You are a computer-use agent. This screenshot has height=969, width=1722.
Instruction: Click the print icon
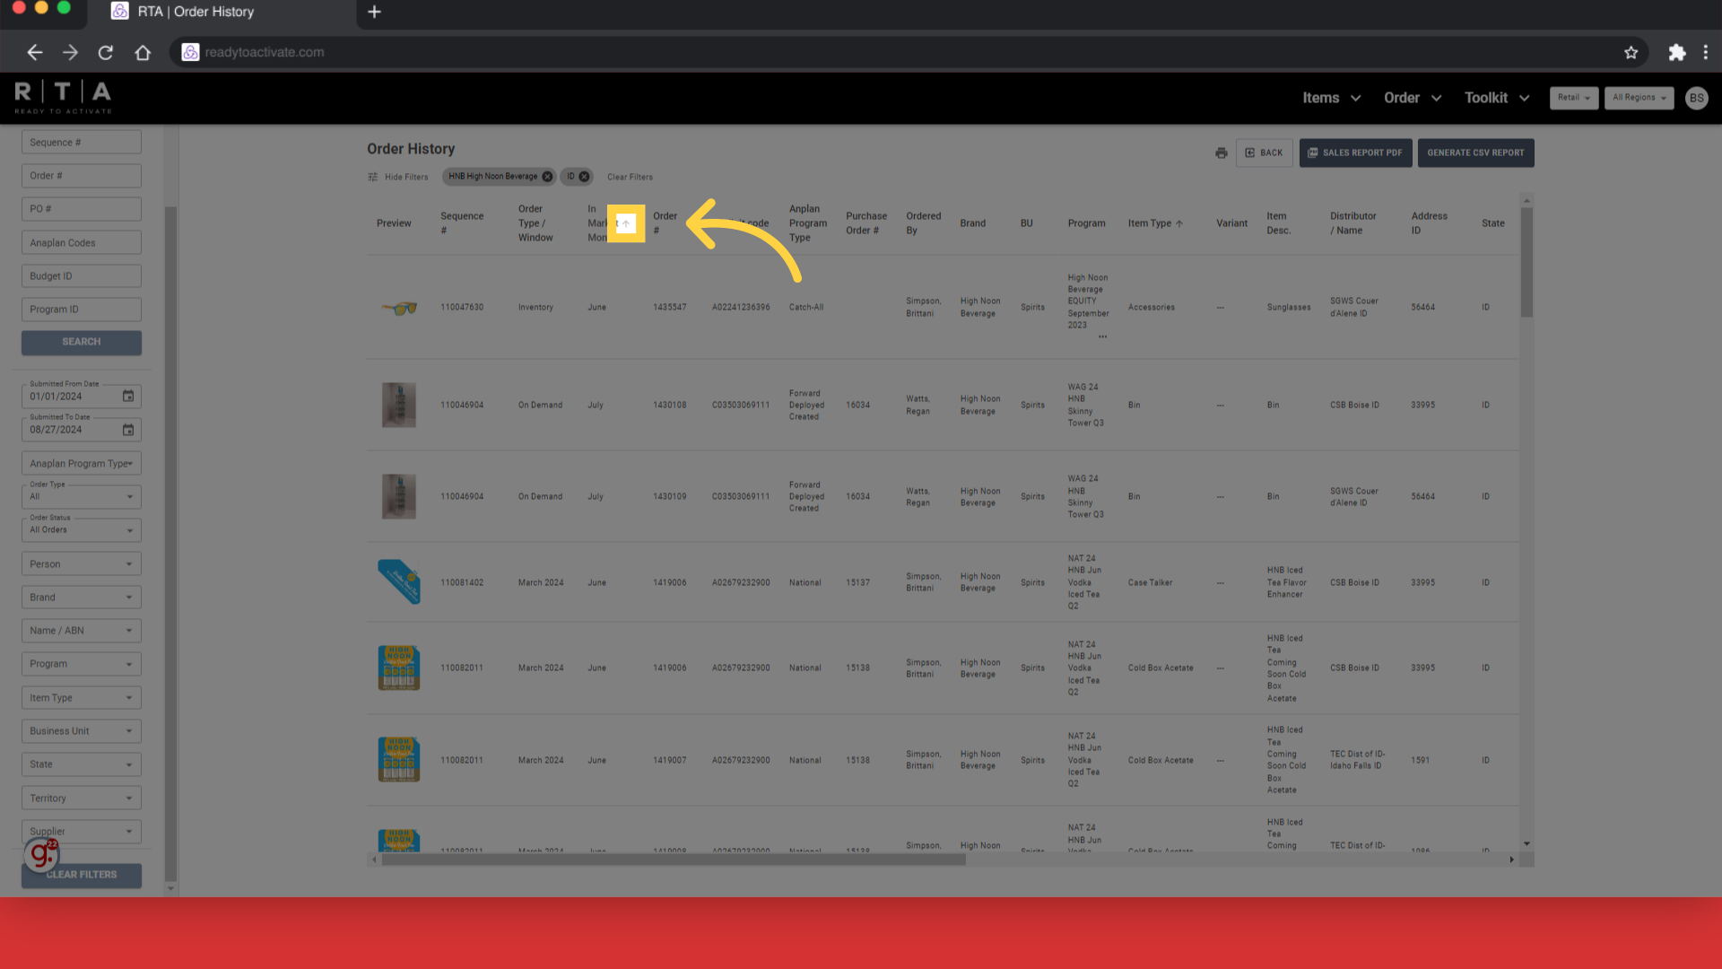[1221, 153]
